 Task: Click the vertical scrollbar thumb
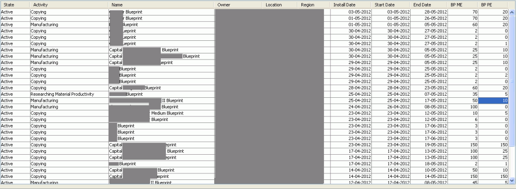tap(512, 81)
